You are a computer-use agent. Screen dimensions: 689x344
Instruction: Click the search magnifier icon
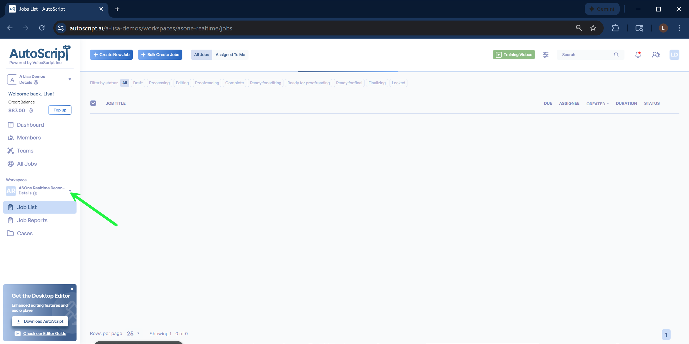coord(616,55)
